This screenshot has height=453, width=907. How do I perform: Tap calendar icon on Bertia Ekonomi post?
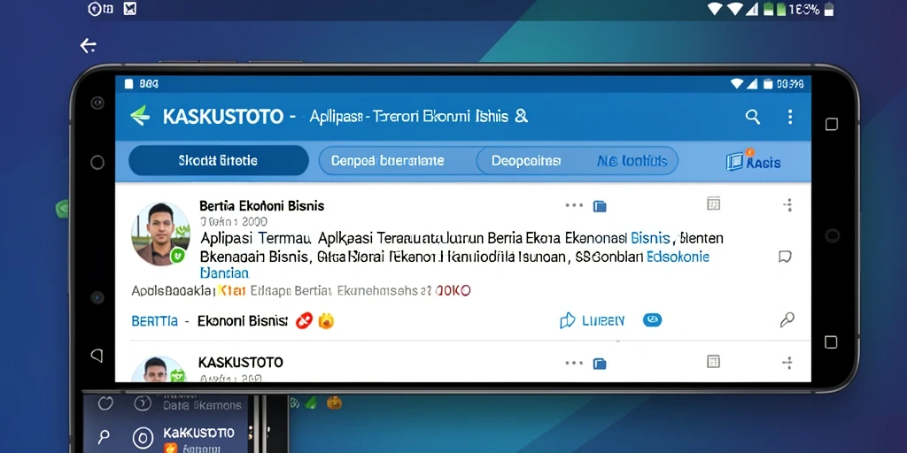pos(714,203)
